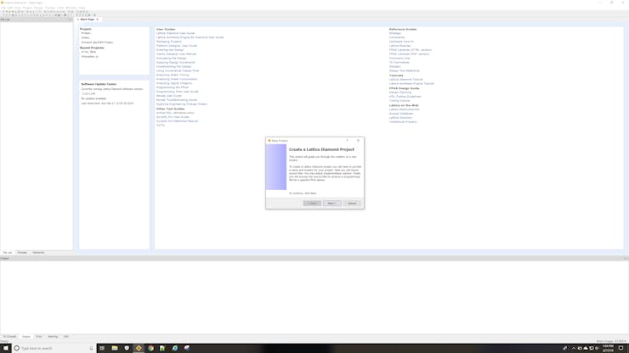
Task: Switch to the Output tab
Action: 26,337
